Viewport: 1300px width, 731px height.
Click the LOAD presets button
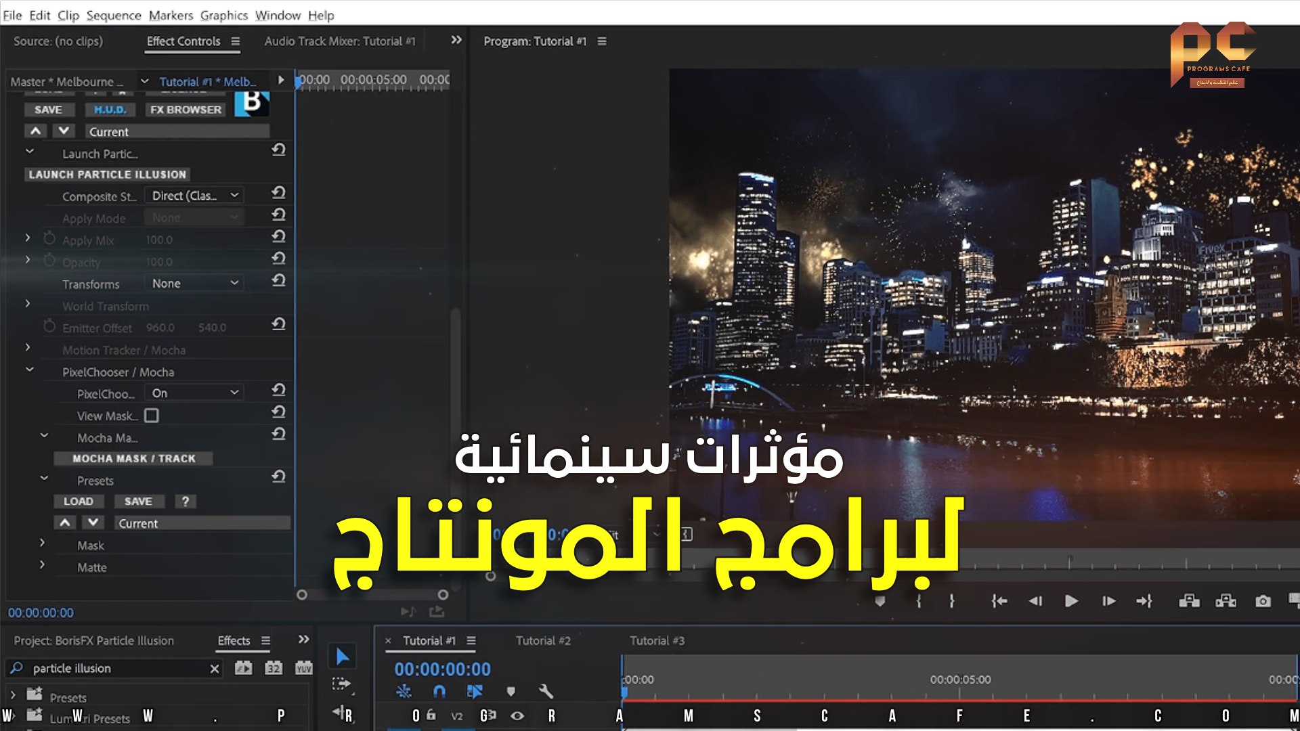click(79, 502)
